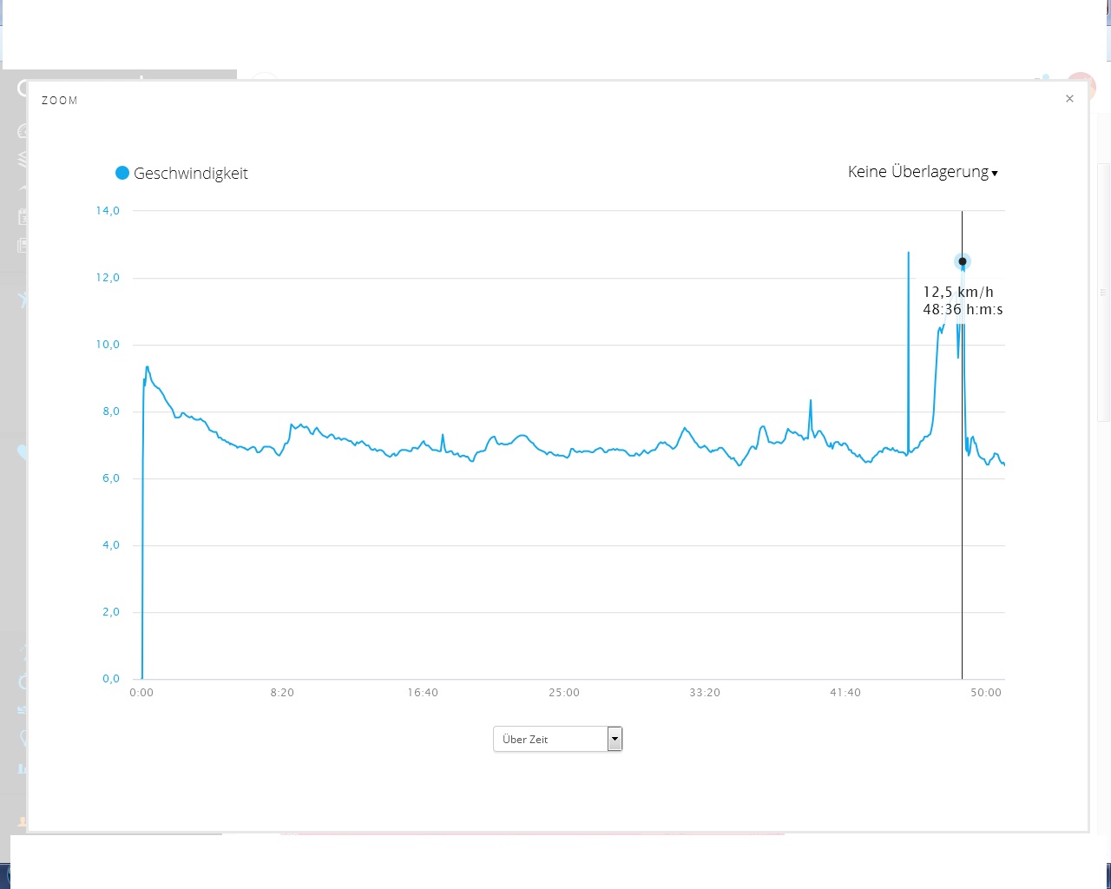Click the page scrollbar at right edge
The width and height of the screenshot is (1111, 889).
[1103, 293]
